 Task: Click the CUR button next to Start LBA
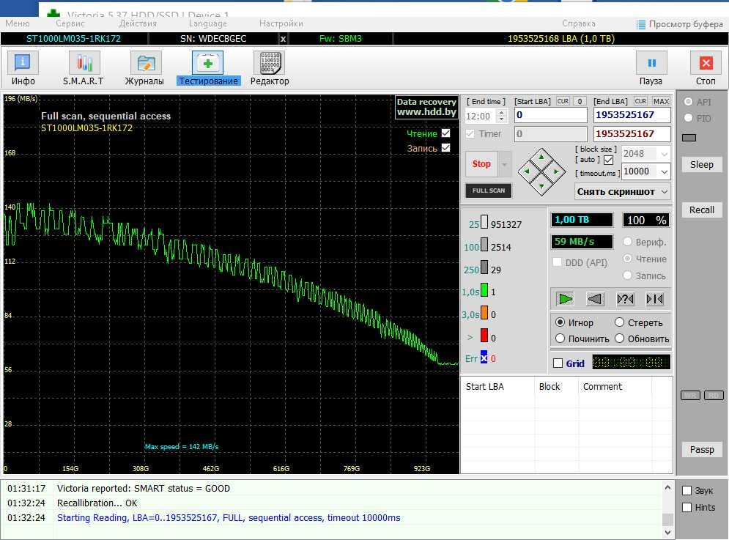pyautogui.click(x=563, y=101)
